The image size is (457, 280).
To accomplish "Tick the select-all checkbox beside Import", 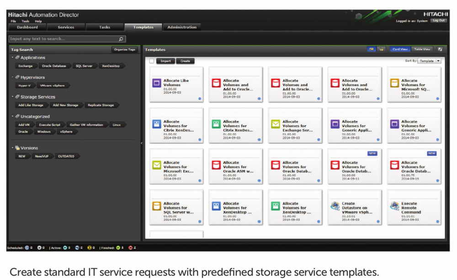I will [x=152, y=61].
